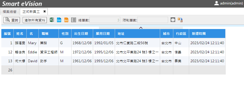Click the 清除所有資料 button
Viewport: 244px width, 103px height.
35,20
